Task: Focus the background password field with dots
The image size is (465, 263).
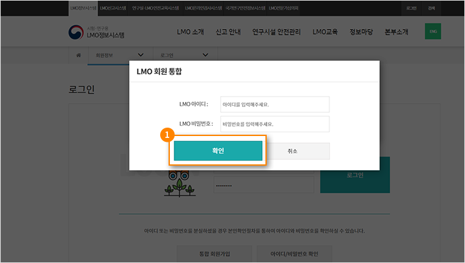Action: click(263, 185)
